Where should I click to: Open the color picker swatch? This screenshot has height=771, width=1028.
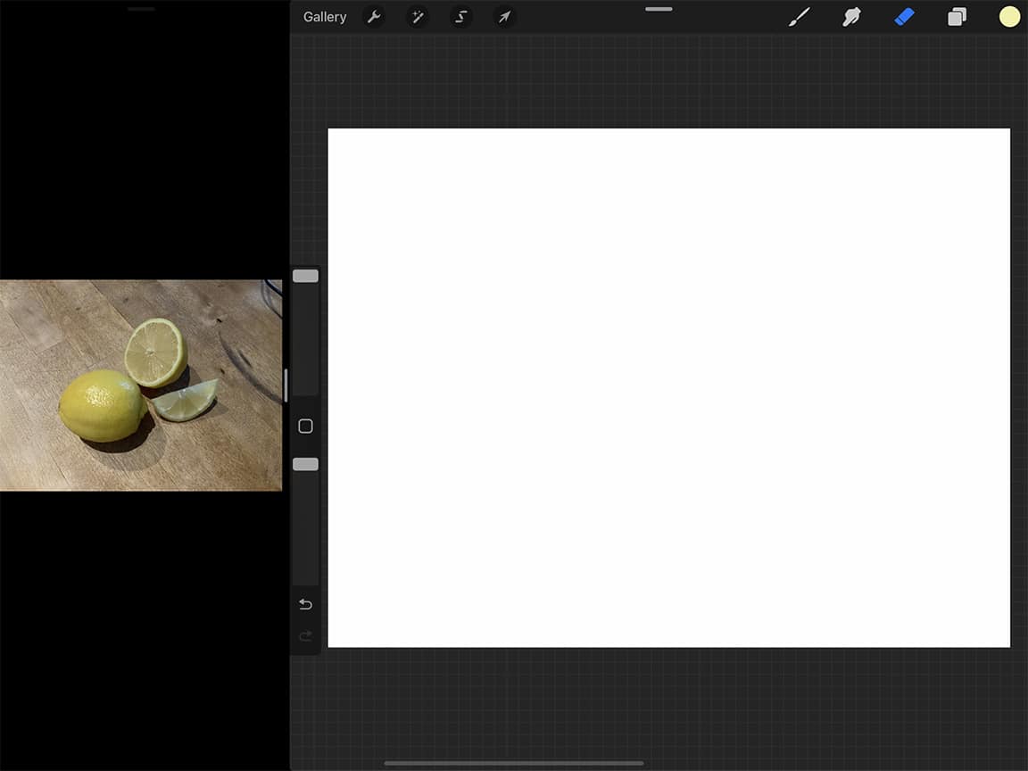[x=1008, y=16]
